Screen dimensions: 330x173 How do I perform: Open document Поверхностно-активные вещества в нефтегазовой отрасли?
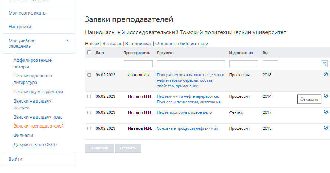tap(190, 80)
